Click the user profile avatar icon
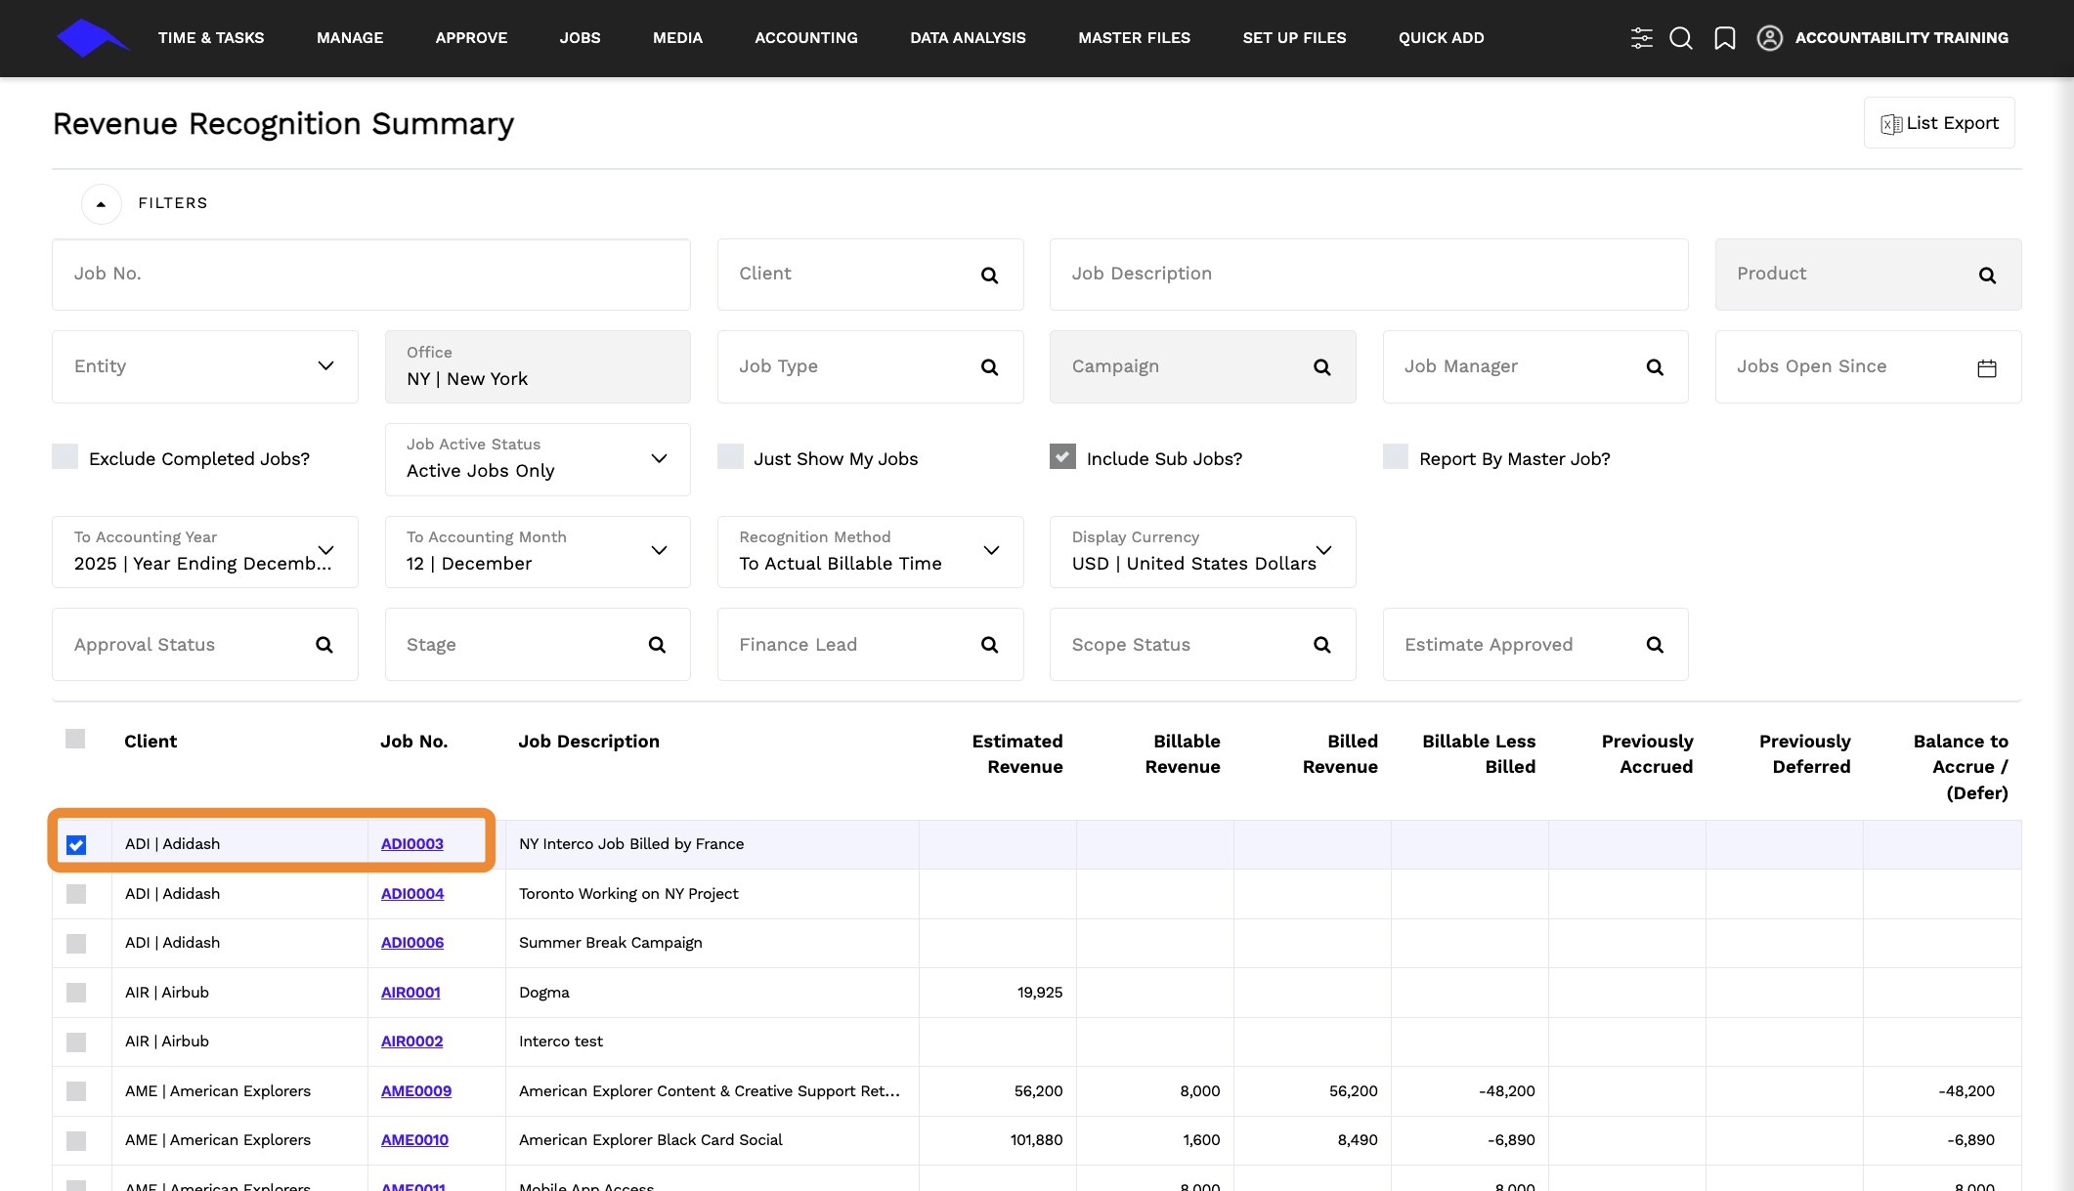The image size is (2074, 1191). 1769,38
